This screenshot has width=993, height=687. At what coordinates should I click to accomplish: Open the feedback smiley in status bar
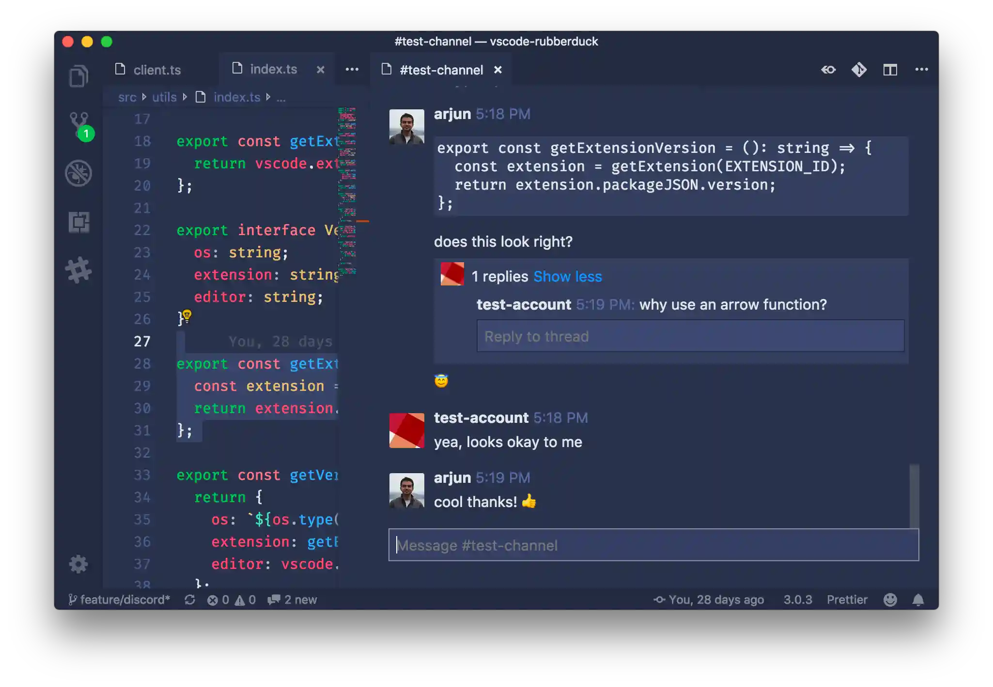(x=890, y=599)
